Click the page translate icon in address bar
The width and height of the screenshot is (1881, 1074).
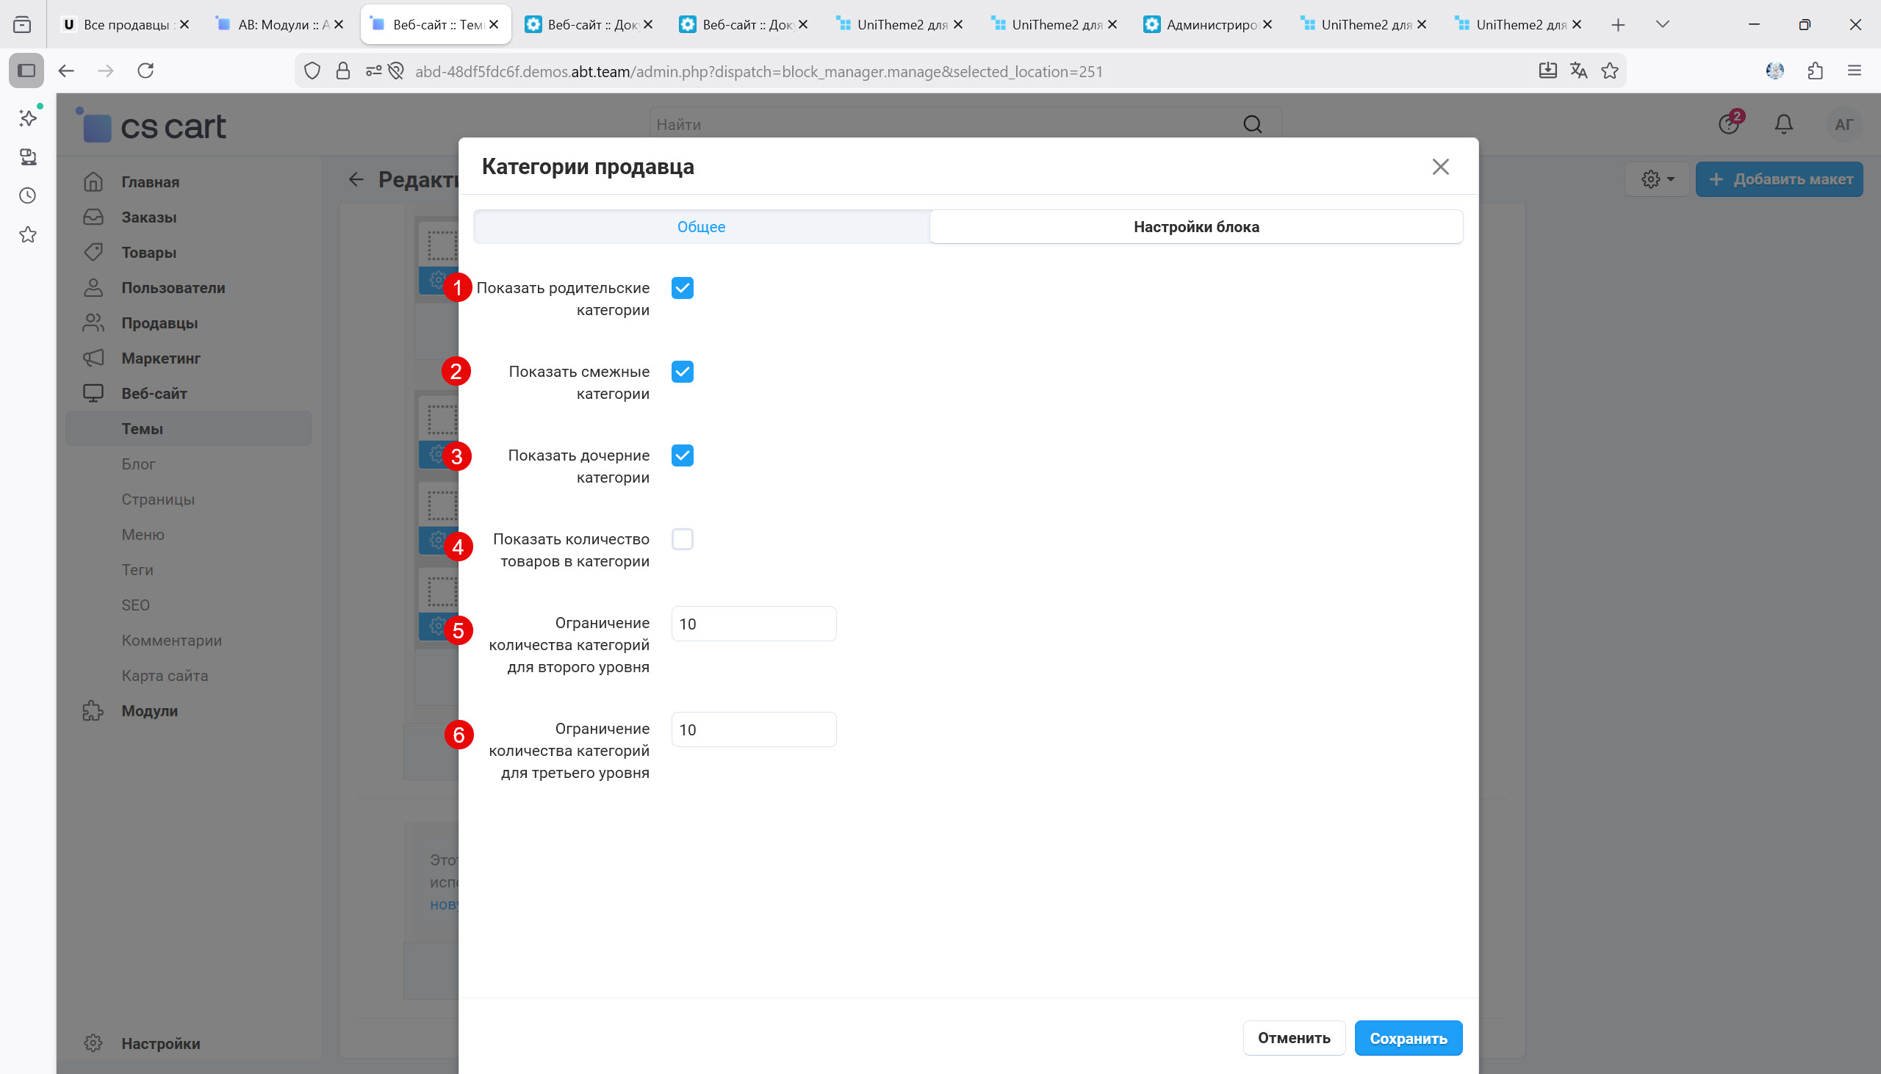tap(1578, 71)
